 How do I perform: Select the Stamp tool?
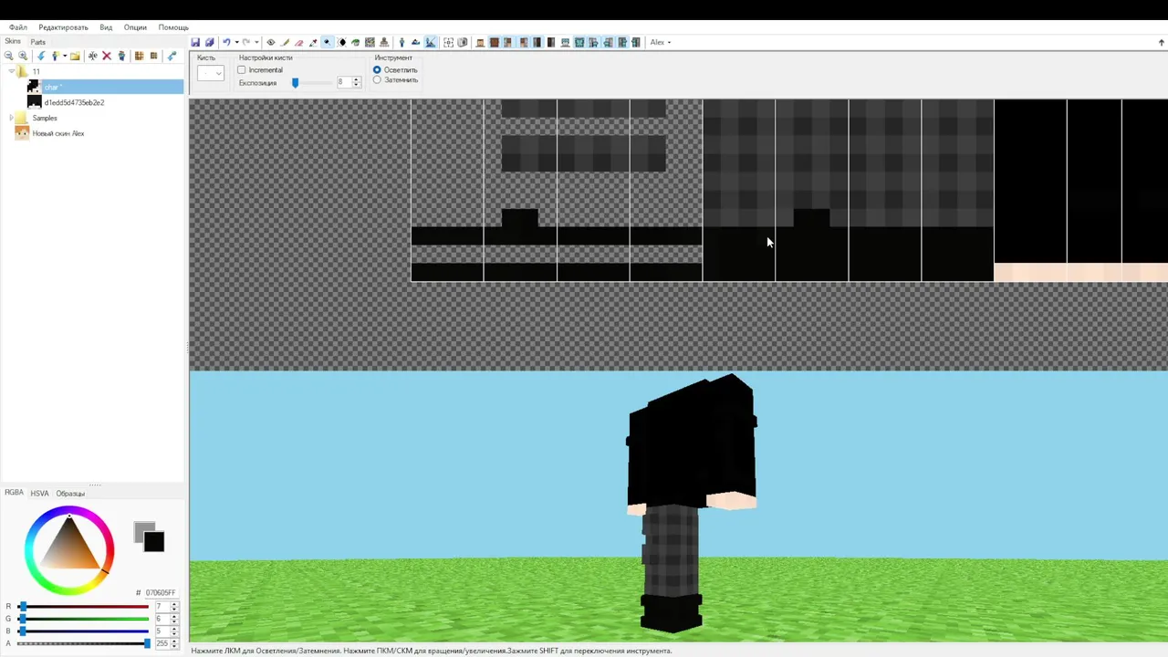[384, 42]
